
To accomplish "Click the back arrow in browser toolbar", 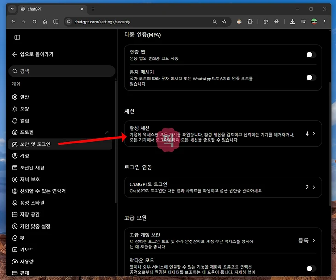I will click(x=13, y=22).
